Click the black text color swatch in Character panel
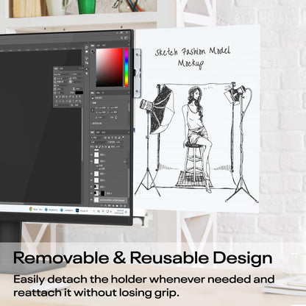 pos(79,93)
